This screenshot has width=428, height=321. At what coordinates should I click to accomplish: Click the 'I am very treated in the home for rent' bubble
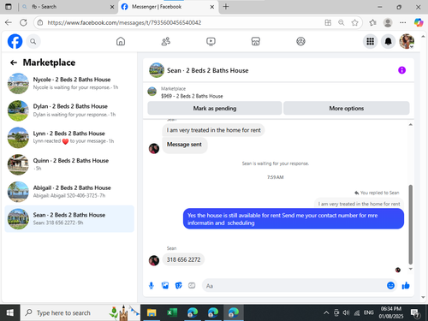[x=213, y=130]
